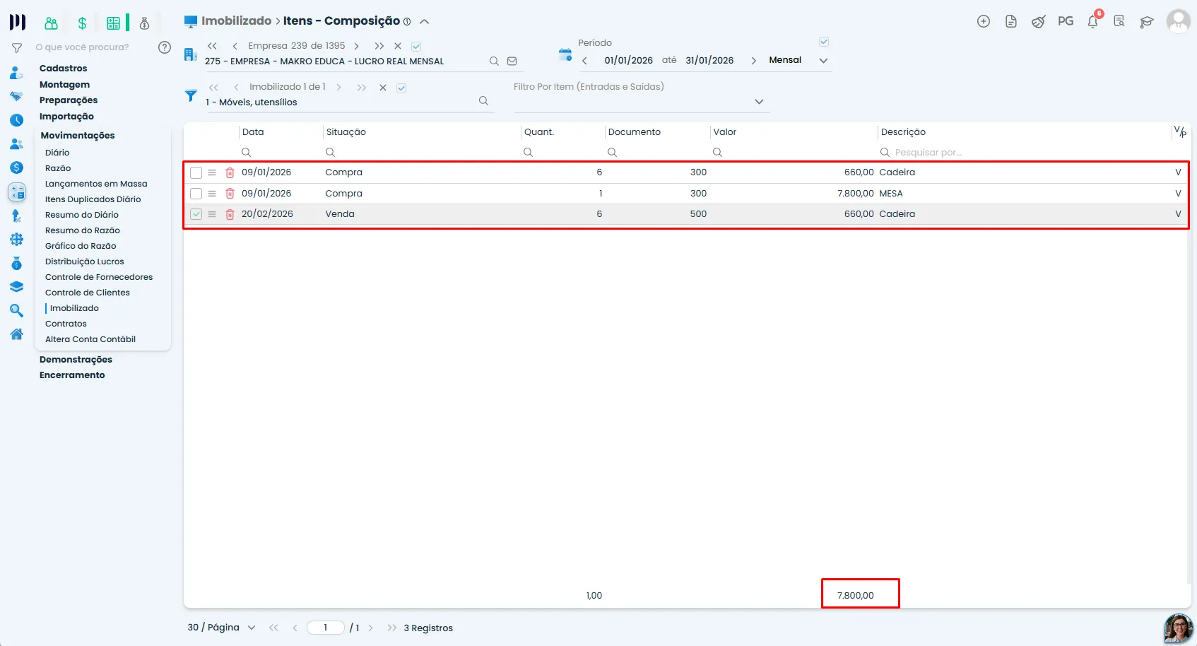Open the Encerramento section

[72, 375]
